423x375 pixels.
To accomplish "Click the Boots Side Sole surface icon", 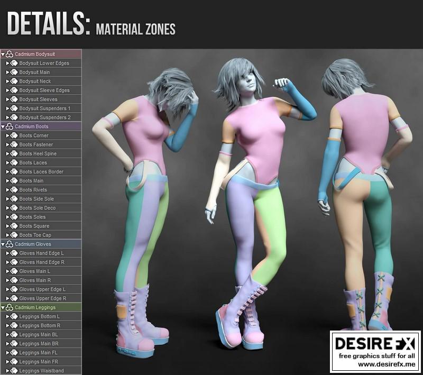I will [14, 199].
